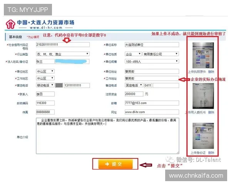Click the empty backup phone number field
This screenshot has width=231, height=185.
[166, 85]
